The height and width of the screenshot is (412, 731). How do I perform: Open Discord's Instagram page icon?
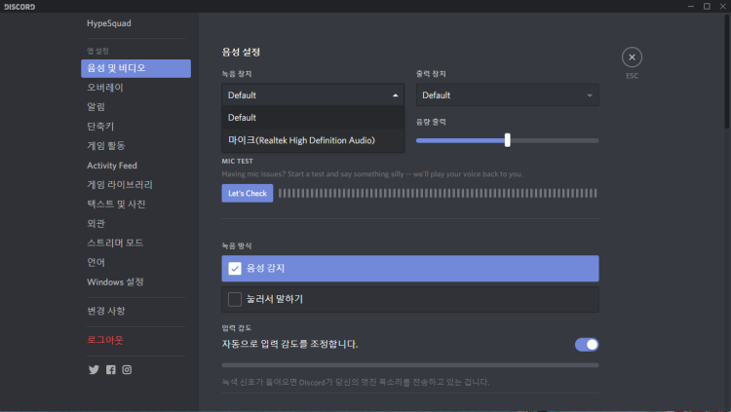click(127, 369)
